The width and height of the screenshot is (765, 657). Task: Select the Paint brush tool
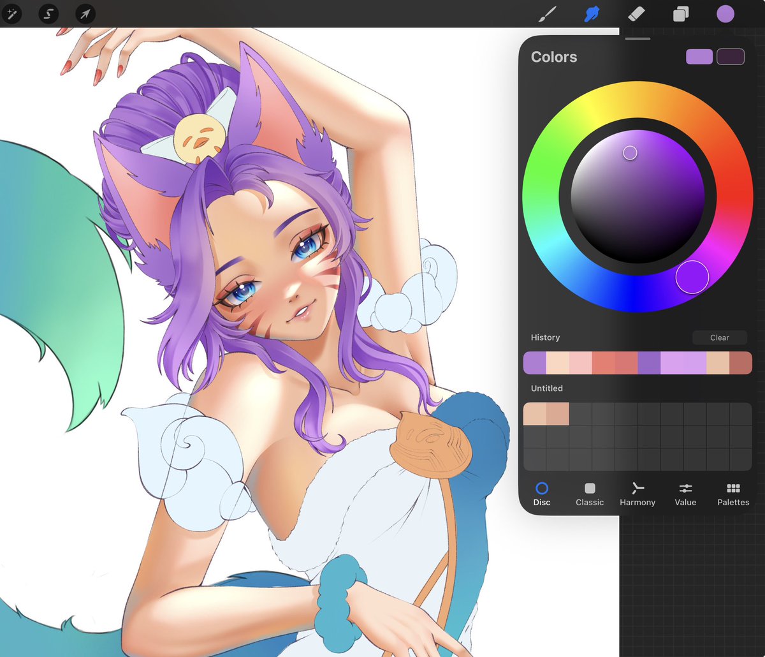(548, 13)
